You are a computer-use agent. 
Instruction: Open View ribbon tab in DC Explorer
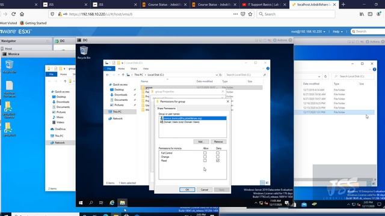[146, 68]
